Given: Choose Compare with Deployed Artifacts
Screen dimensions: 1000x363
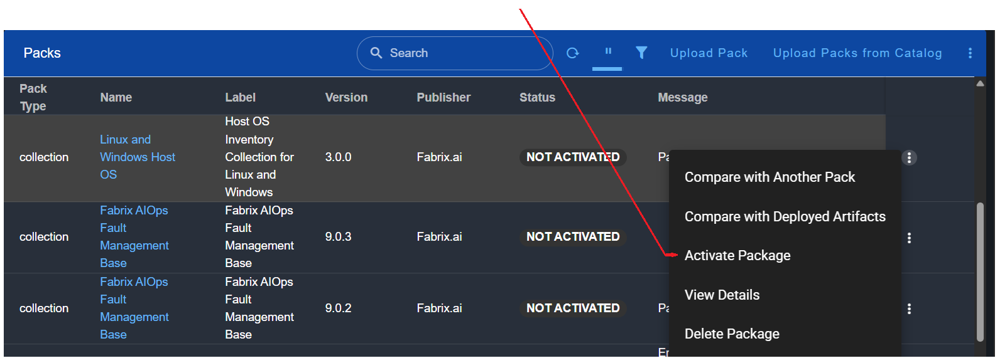Looking at the screenshot, I should 785,217.
